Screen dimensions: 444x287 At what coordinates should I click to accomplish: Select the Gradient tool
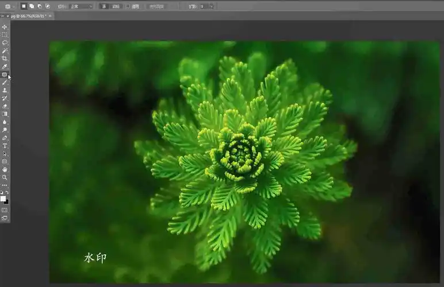(5, 114)
